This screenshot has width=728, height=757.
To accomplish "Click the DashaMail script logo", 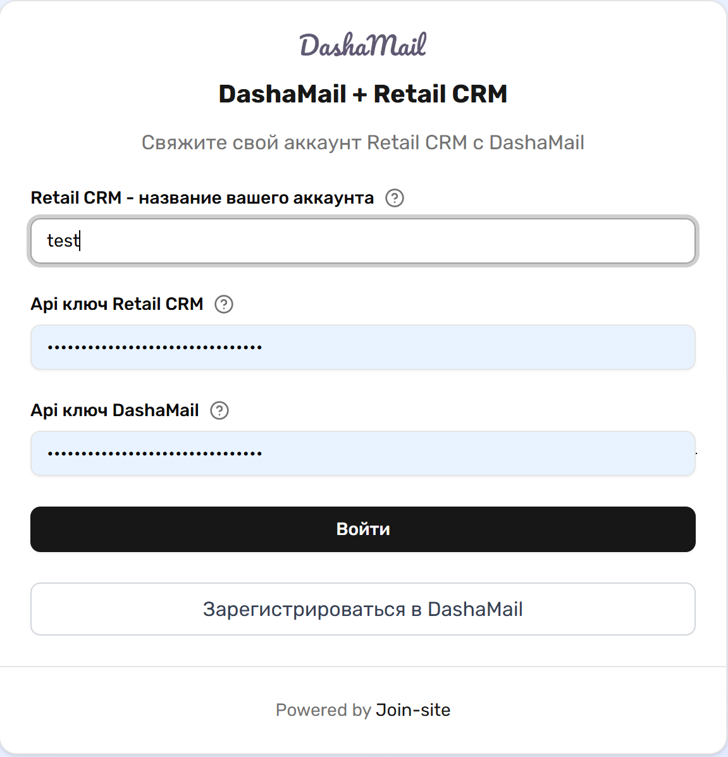I will coord(363,46).
